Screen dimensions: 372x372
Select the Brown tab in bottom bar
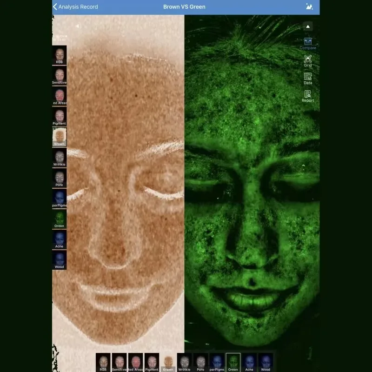[x=168, y=362]
